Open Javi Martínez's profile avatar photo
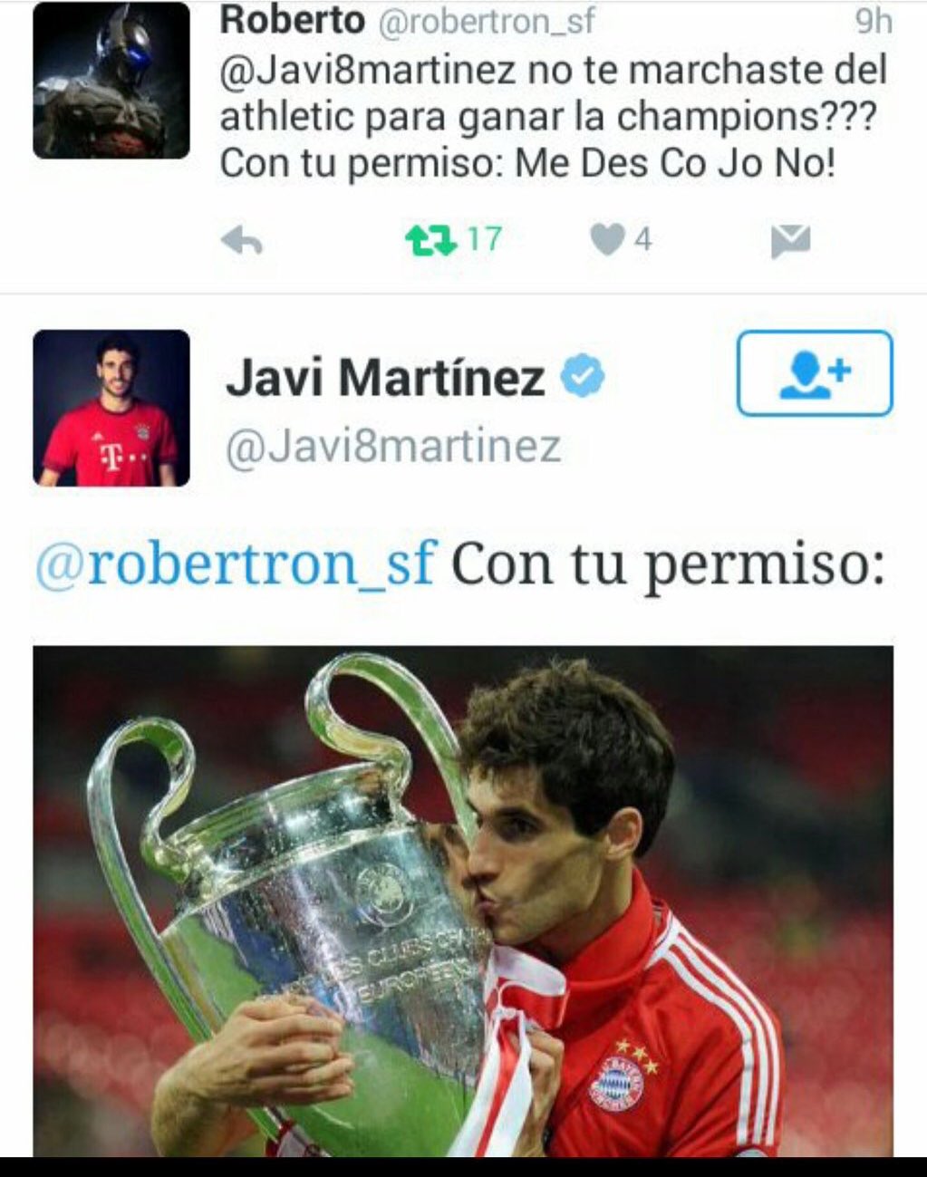 point(111,408)
